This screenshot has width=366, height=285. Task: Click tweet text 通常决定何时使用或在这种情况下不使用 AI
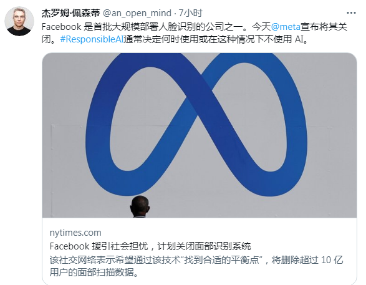click(213, 39)
